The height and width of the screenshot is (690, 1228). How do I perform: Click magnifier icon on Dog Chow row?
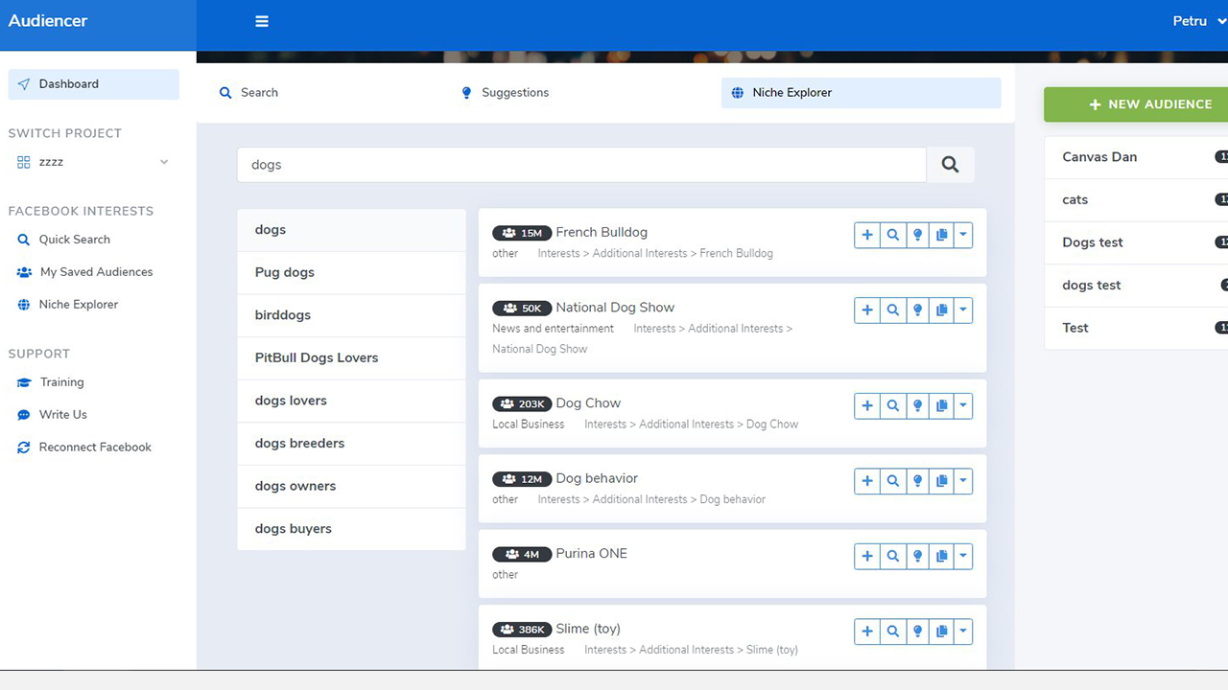(893, 406)
